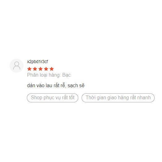Click the variation value 'Bạc'

pos(66,75)
